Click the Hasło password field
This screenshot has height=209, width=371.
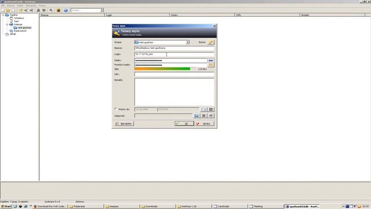click(x=171, y=60)
